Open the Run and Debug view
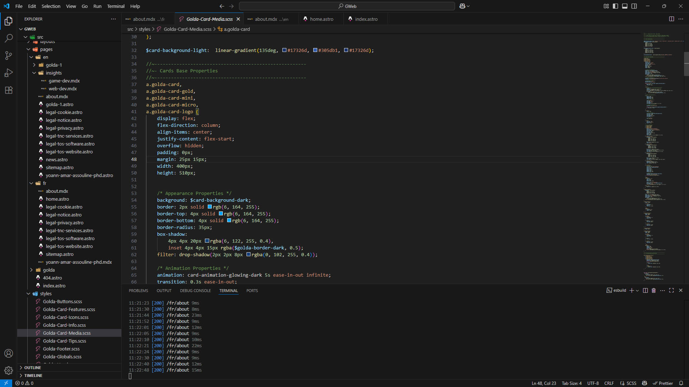This screenshot has height=387, width=689. click(x=9, y=73)
